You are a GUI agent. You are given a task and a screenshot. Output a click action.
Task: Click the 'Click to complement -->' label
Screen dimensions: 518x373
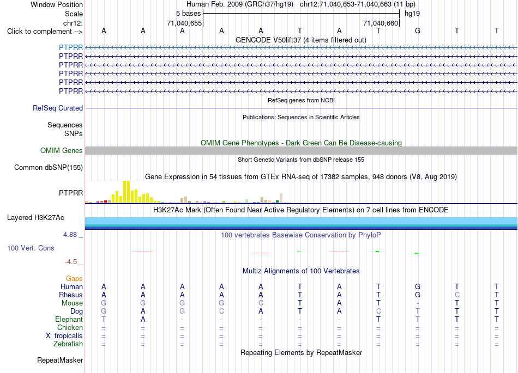[x=45, y=32]
